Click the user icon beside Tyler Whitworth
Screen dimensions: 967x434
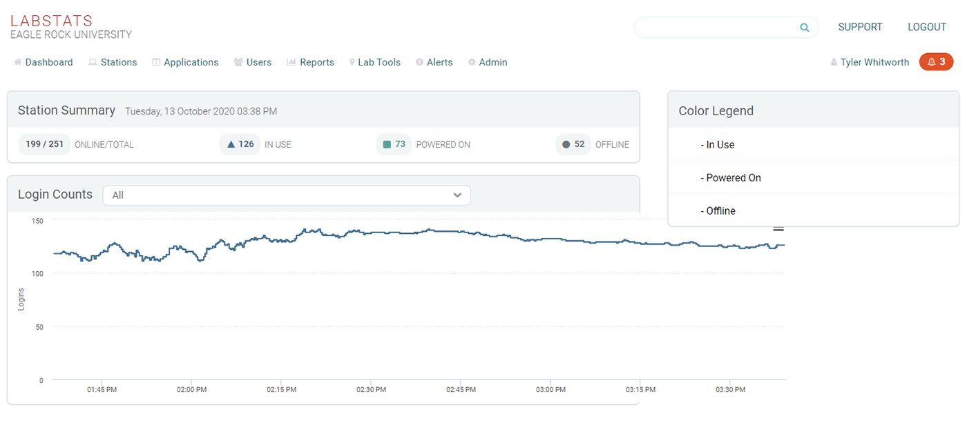834,63
